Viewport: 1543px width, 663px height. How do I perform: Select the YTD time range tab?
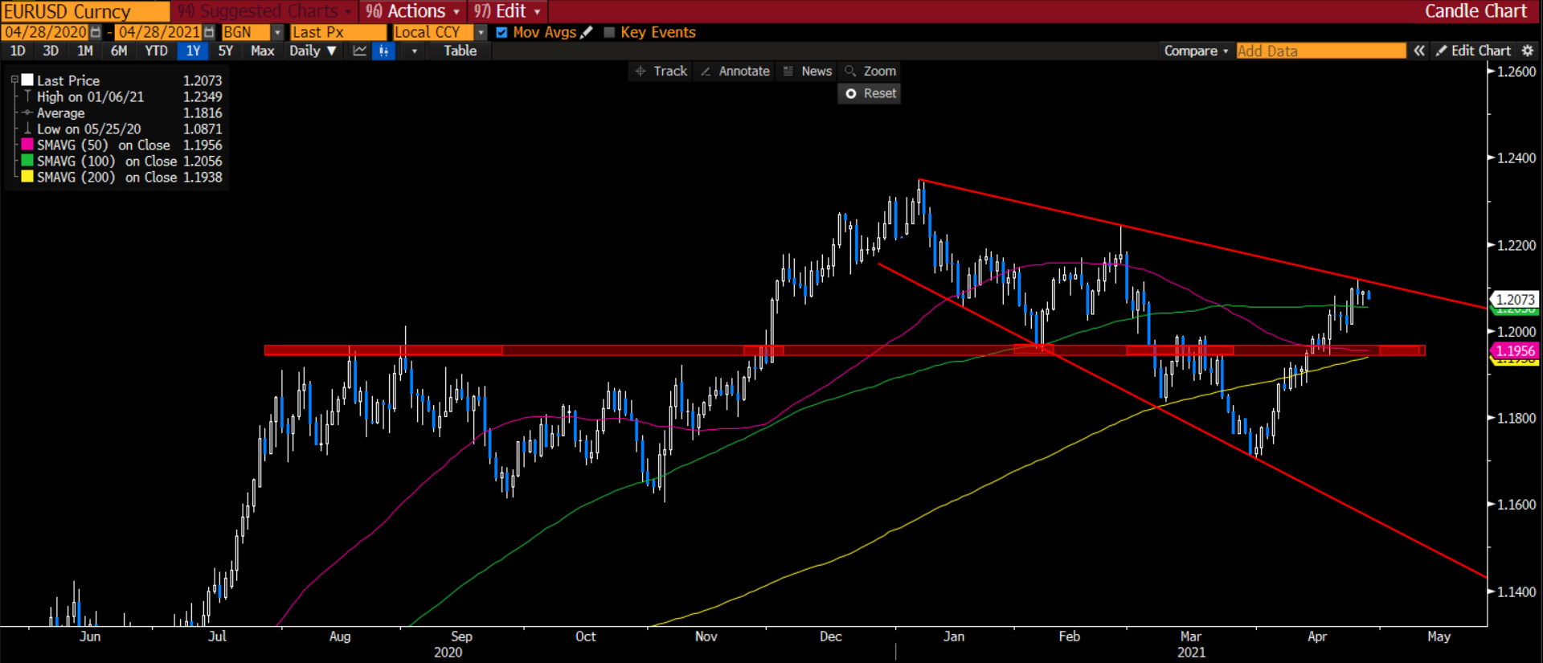156,51
